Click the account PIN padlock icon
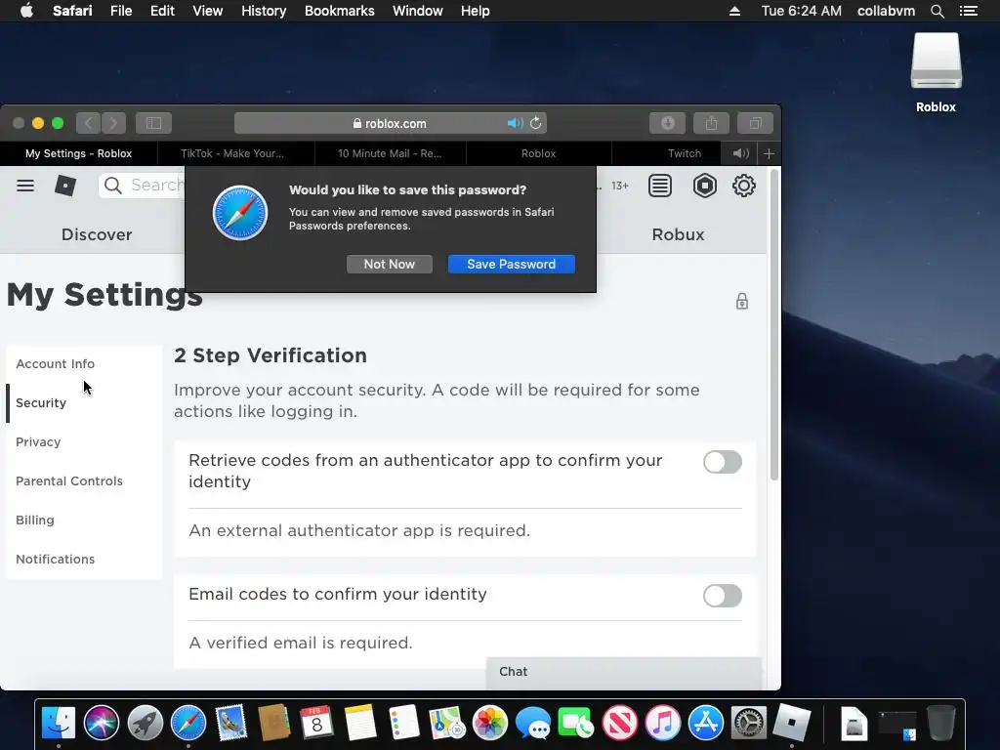The width and height of the screenshot is (1000, 750). pos(742,301)
